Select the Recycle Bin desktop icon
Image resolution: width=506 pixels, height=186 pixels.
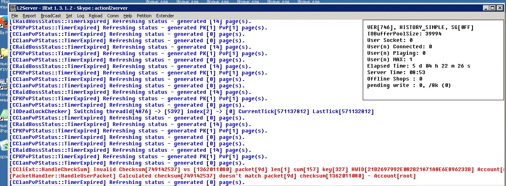pos(4,146)
